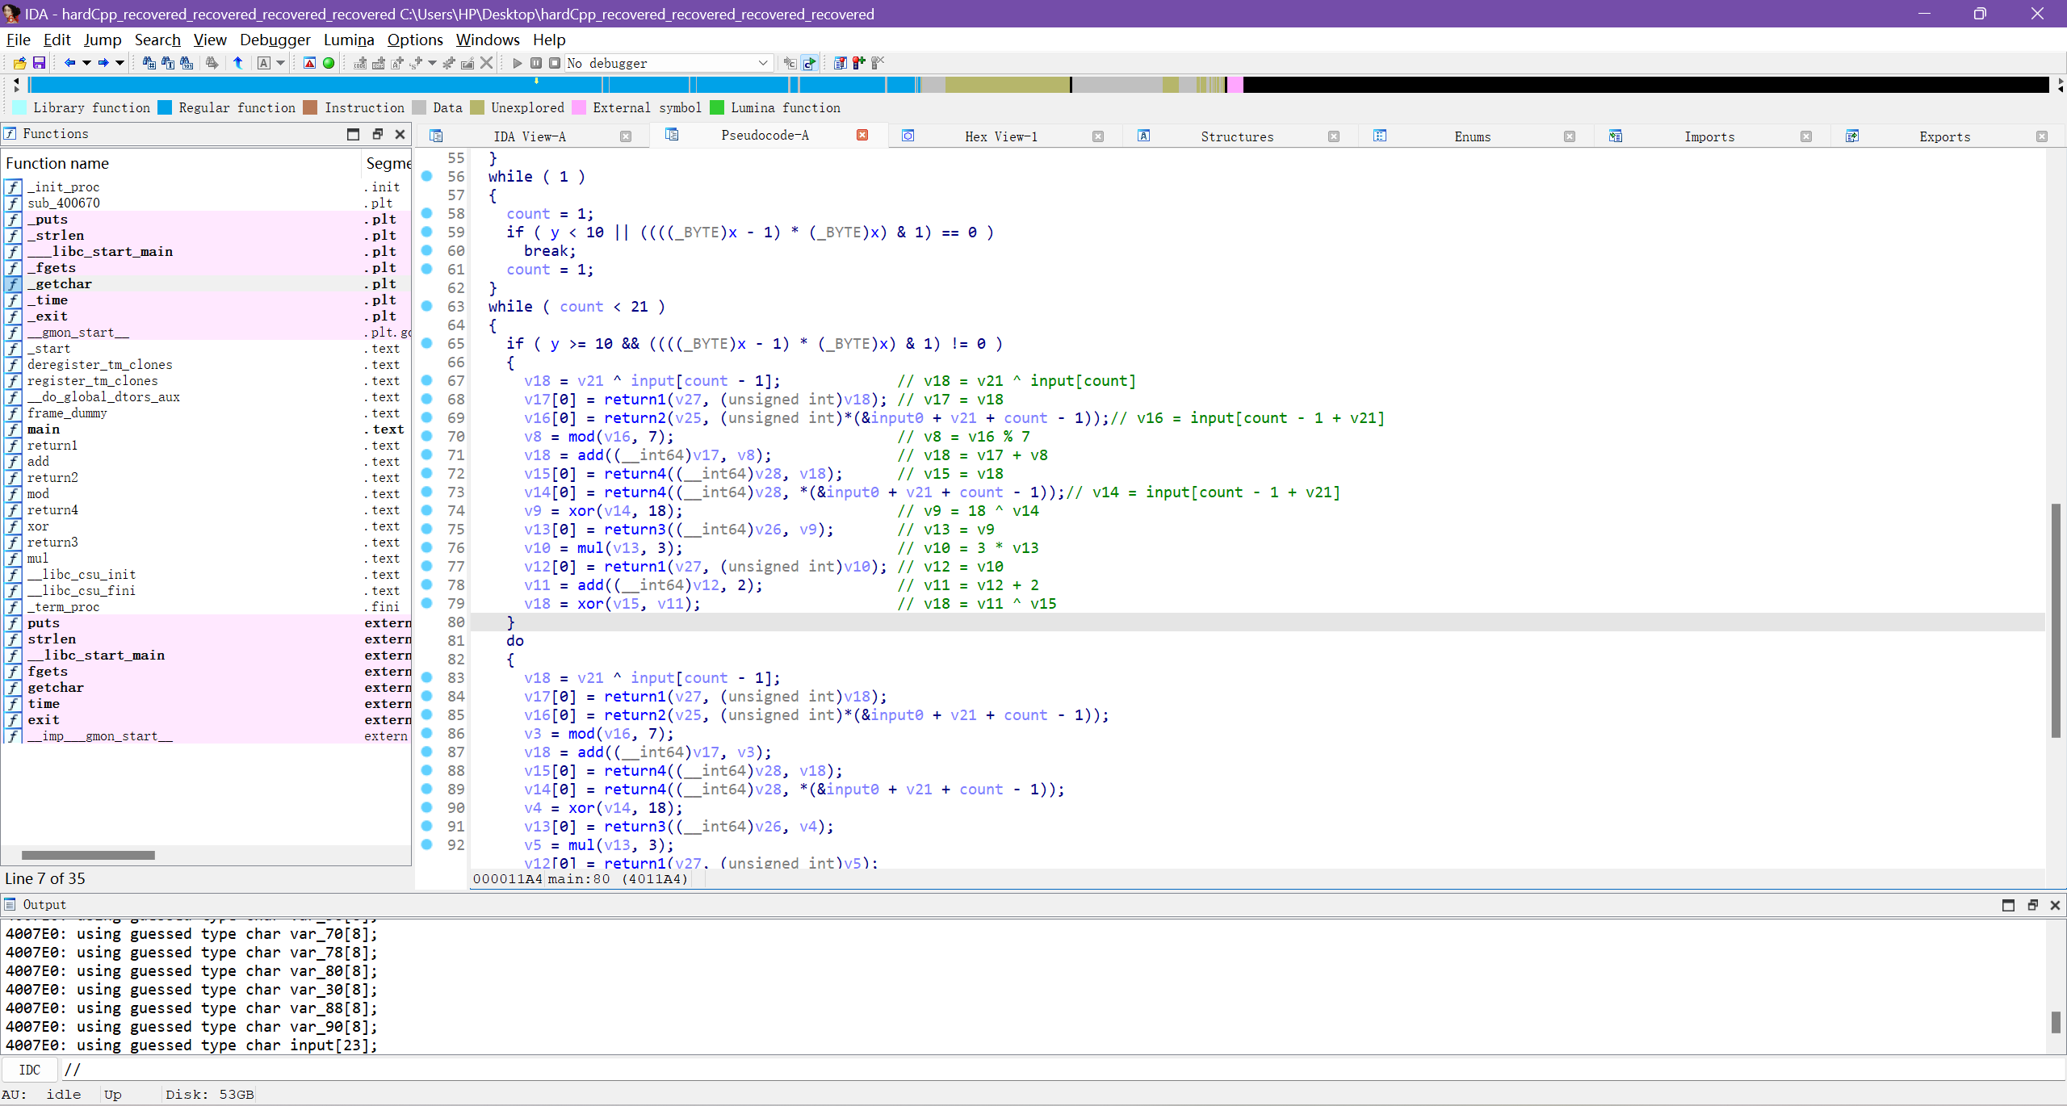Click the IDC command input field
The image size is (2067, 1106).
[1063, 1070]
